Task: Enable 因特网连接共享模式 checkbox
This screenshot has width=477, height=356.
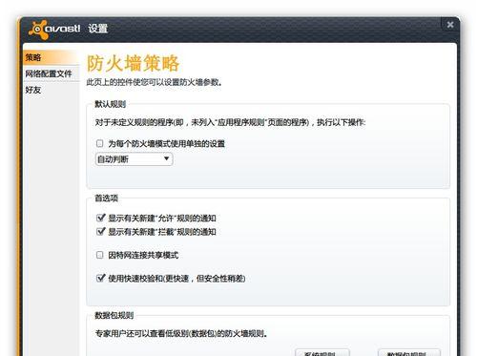Action: coord(99,255)
